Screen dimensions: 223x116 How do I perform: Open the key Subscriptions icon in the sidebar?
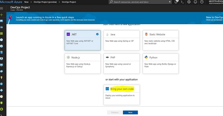[x=1, y=77]
